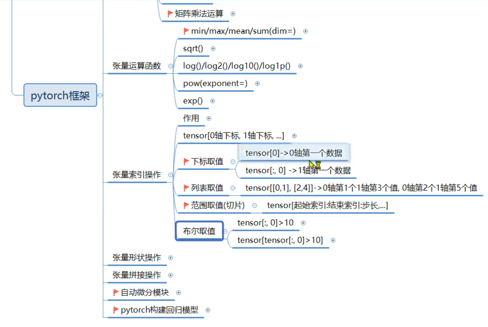This screenshot has width=488, height=327.
Task: Expand the tensor[:, 0]>10 node
Action: (x=303, y=223)
